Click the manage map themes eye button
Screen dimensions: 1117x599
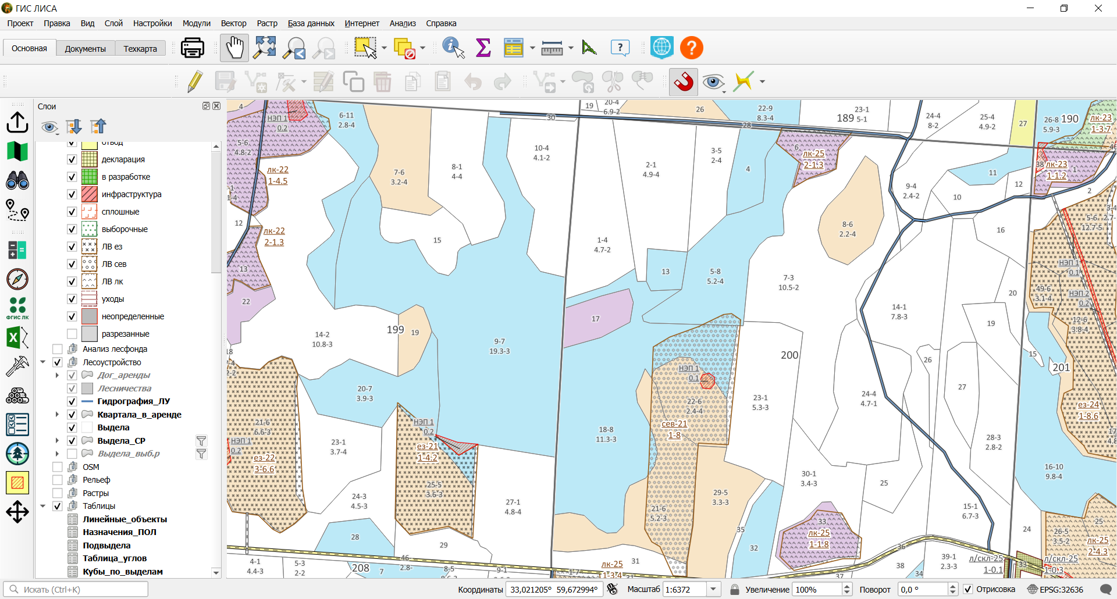click(49, 126)
